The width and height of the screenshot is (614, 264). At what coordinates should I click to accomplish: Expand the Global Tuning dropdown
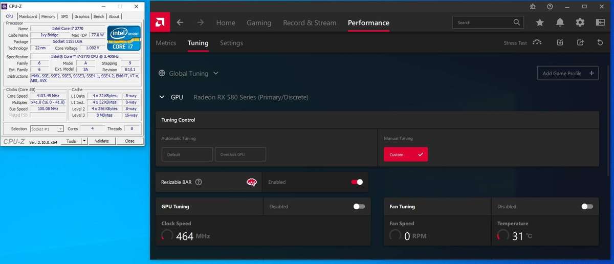[x=215, y=73]
